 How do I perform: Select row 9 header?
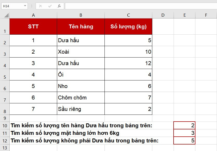coord(5,118)
